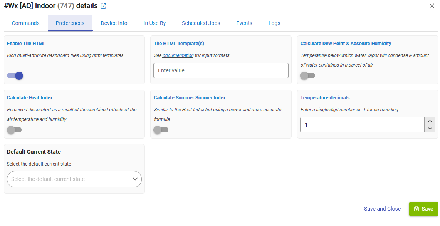This screenshot has width=440, height=226.
Task: Go to the Scheduled Jobs tab
Action: tap(201, 23)
